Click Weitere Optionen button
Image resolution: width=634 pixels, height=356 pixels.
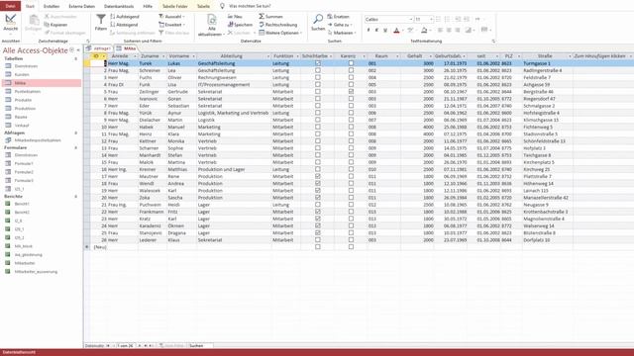(280, 33)
